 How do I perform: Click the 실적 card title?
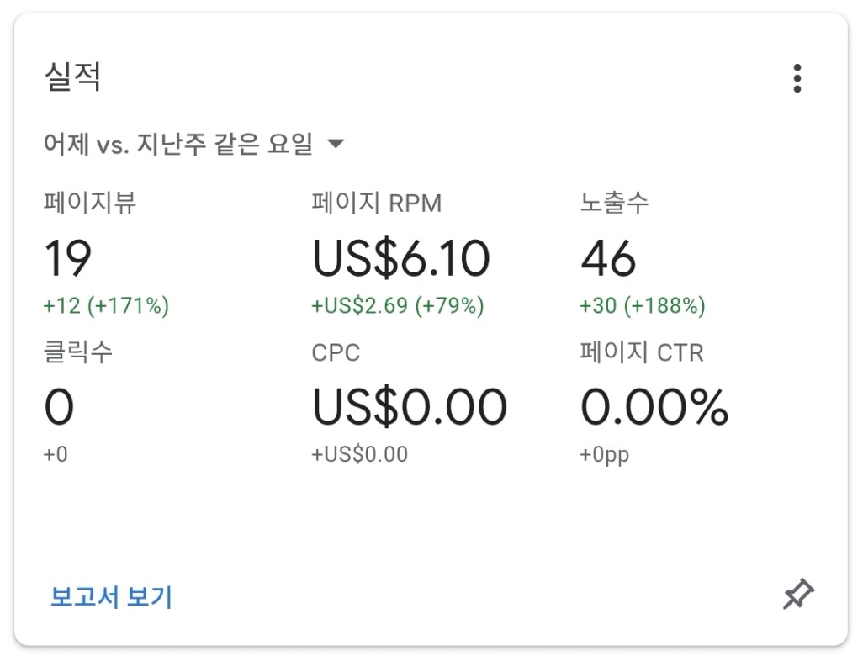click(72, 76)
